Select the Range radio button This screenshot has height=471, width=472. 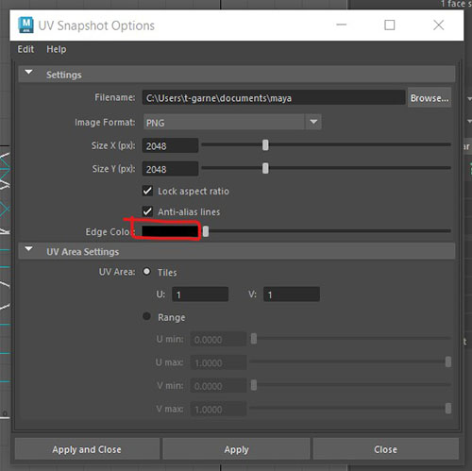coord(146,316)
